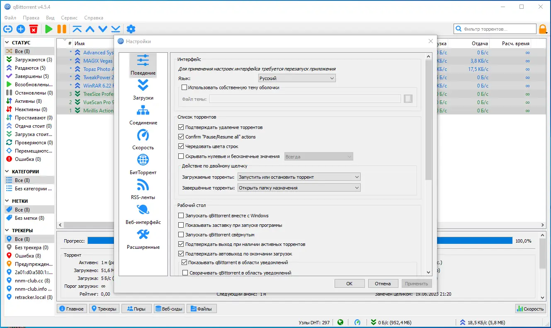
Task: Uncheck Подтверждать удаление торрентов
Action: click(x=181, y=127)
